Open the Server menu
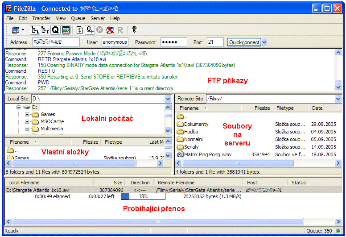Viewport: 346px width, 237px height. [98, 18]
